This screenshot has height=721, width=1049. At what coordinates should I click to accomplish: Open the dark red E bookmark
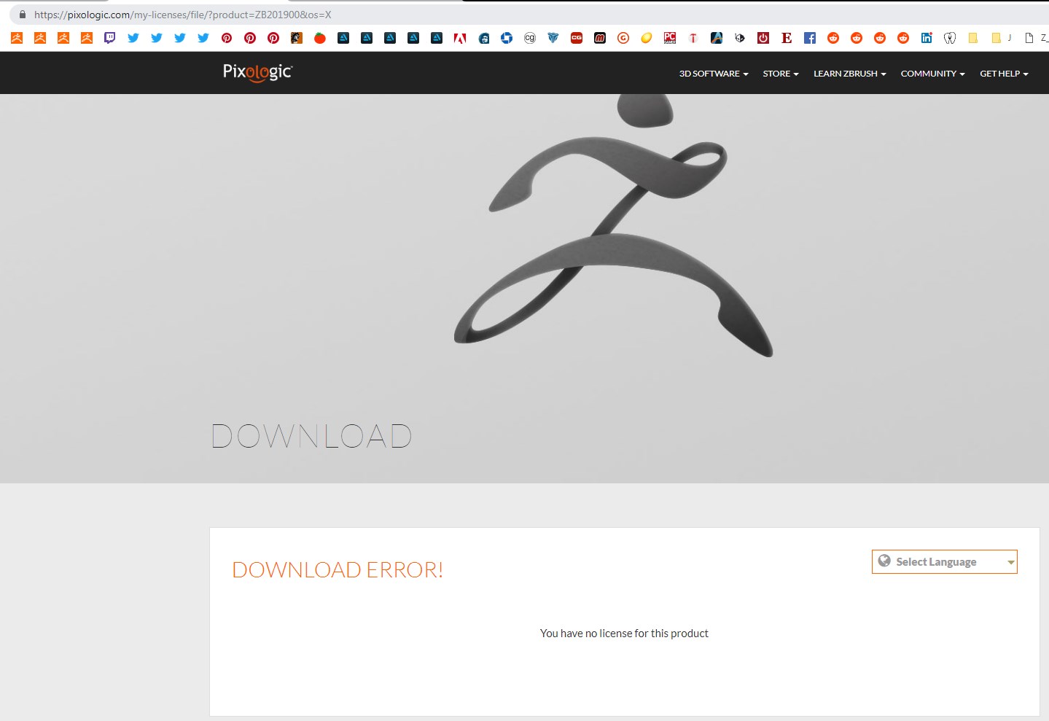coord(787,38)
